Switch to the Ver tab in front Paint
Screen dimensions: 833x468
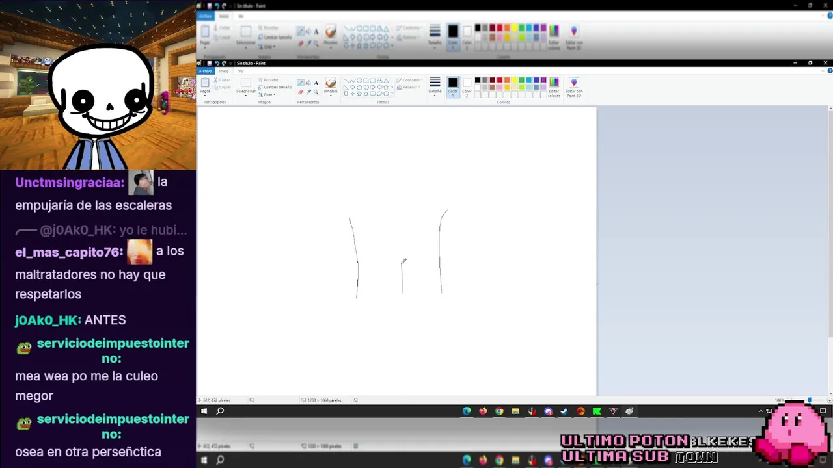[x=241, y=71]
